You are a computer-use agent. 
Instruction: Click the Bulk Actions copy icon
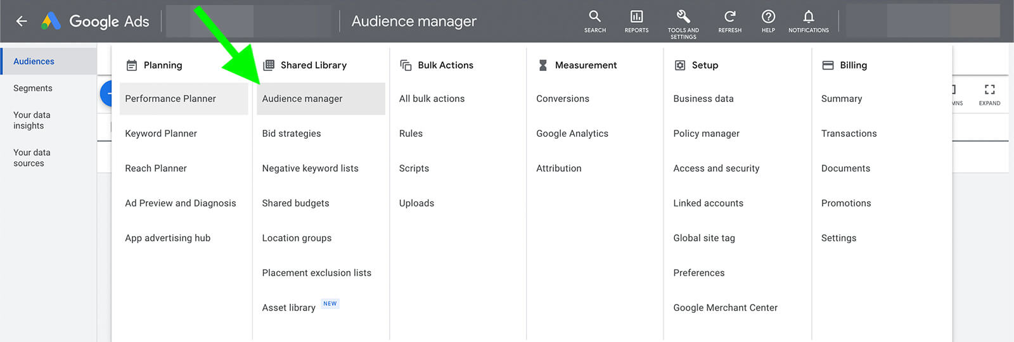(x=406, y=65)
